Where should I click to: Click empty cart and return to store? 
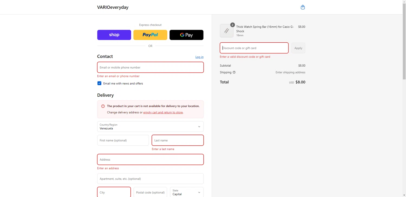point(163,113)
